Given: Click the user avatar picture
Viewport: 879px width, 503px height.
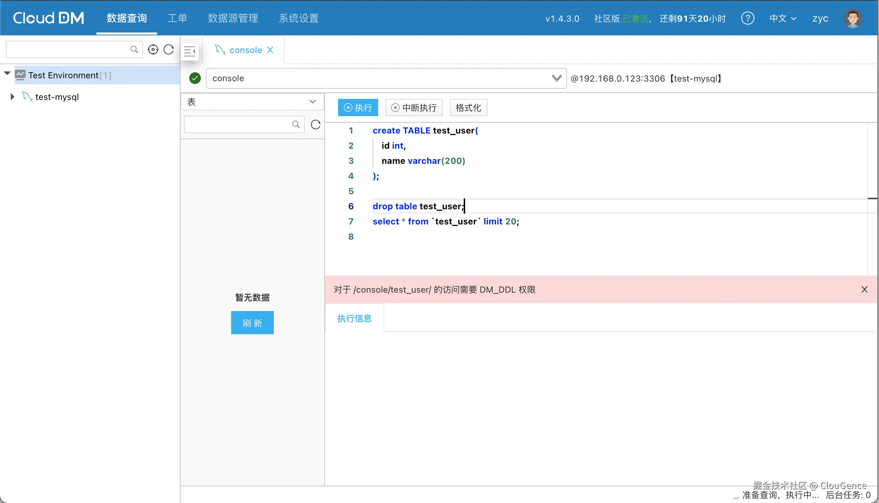Looking at the screenshot, I should (853, 18).
